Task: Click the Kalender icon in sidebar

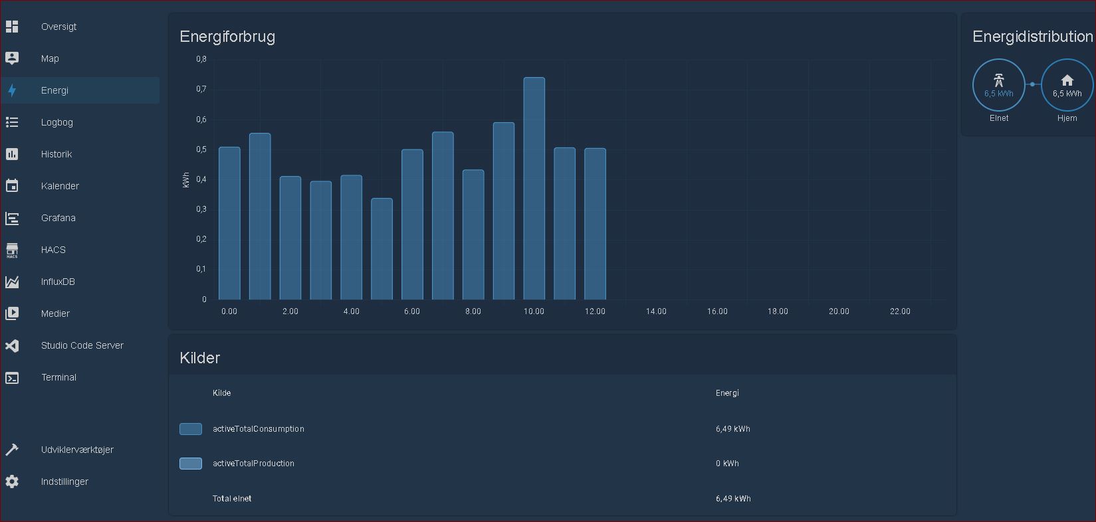Action: [12, 186]
